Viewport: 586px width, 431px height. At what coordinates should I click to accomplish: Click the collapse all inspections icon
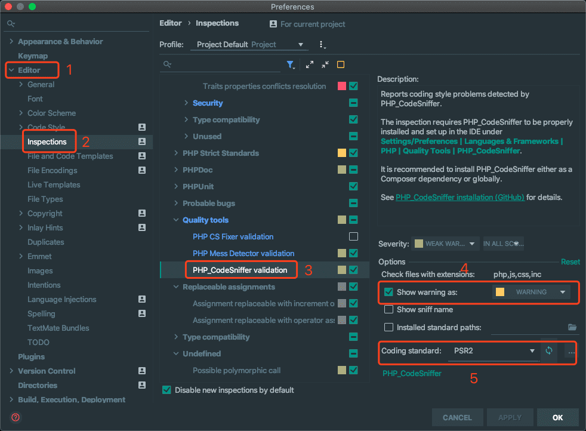click(x=325, y=64)
